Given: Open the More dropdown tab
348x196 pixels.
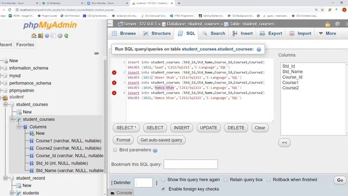Looking at the screenshot, I should coord(327,33).
